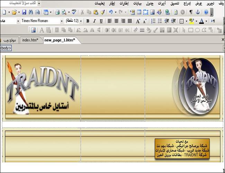Click the Spelling check ABC icon
This screenshot has width=225, height=173.
click(x=74, y=12)
